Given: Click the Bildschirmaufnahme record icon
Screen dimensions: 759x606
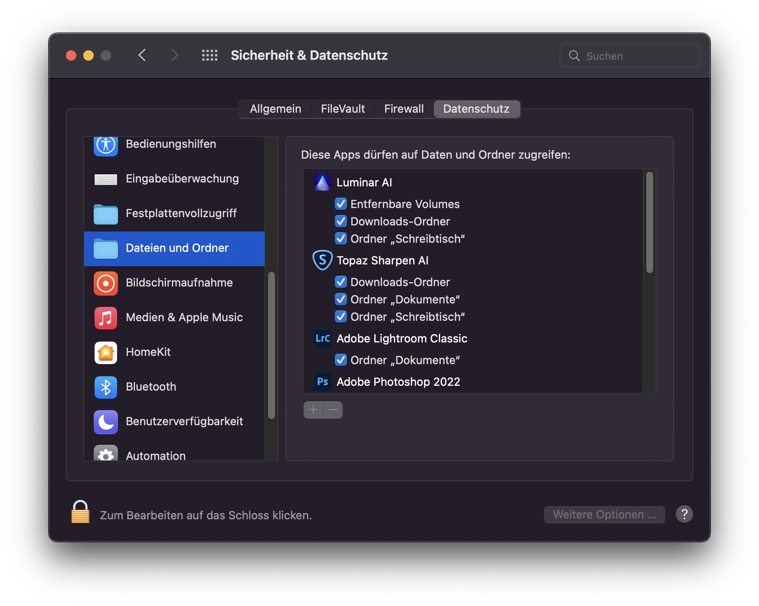Looking at the screenshot, I should point(106,283).
